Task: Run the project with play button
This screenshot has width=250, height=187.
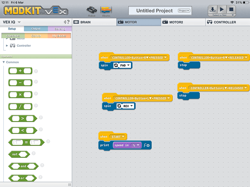Action: click(222, 9)
